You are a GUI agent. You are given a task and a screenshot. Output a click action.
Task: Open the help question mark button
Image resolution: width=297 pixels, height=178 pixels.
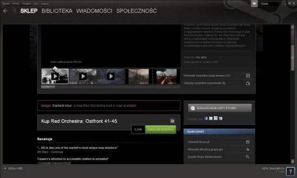(x=291, y=172)
